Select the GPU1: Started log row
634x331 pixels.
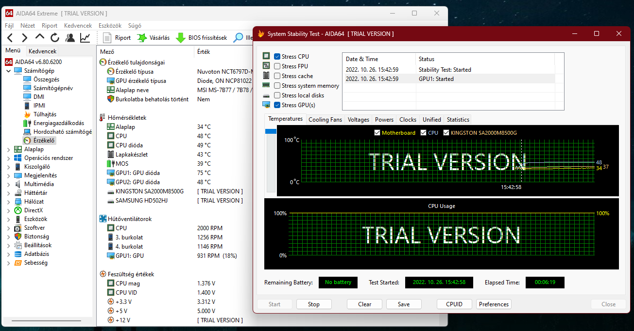coord(448,79)
